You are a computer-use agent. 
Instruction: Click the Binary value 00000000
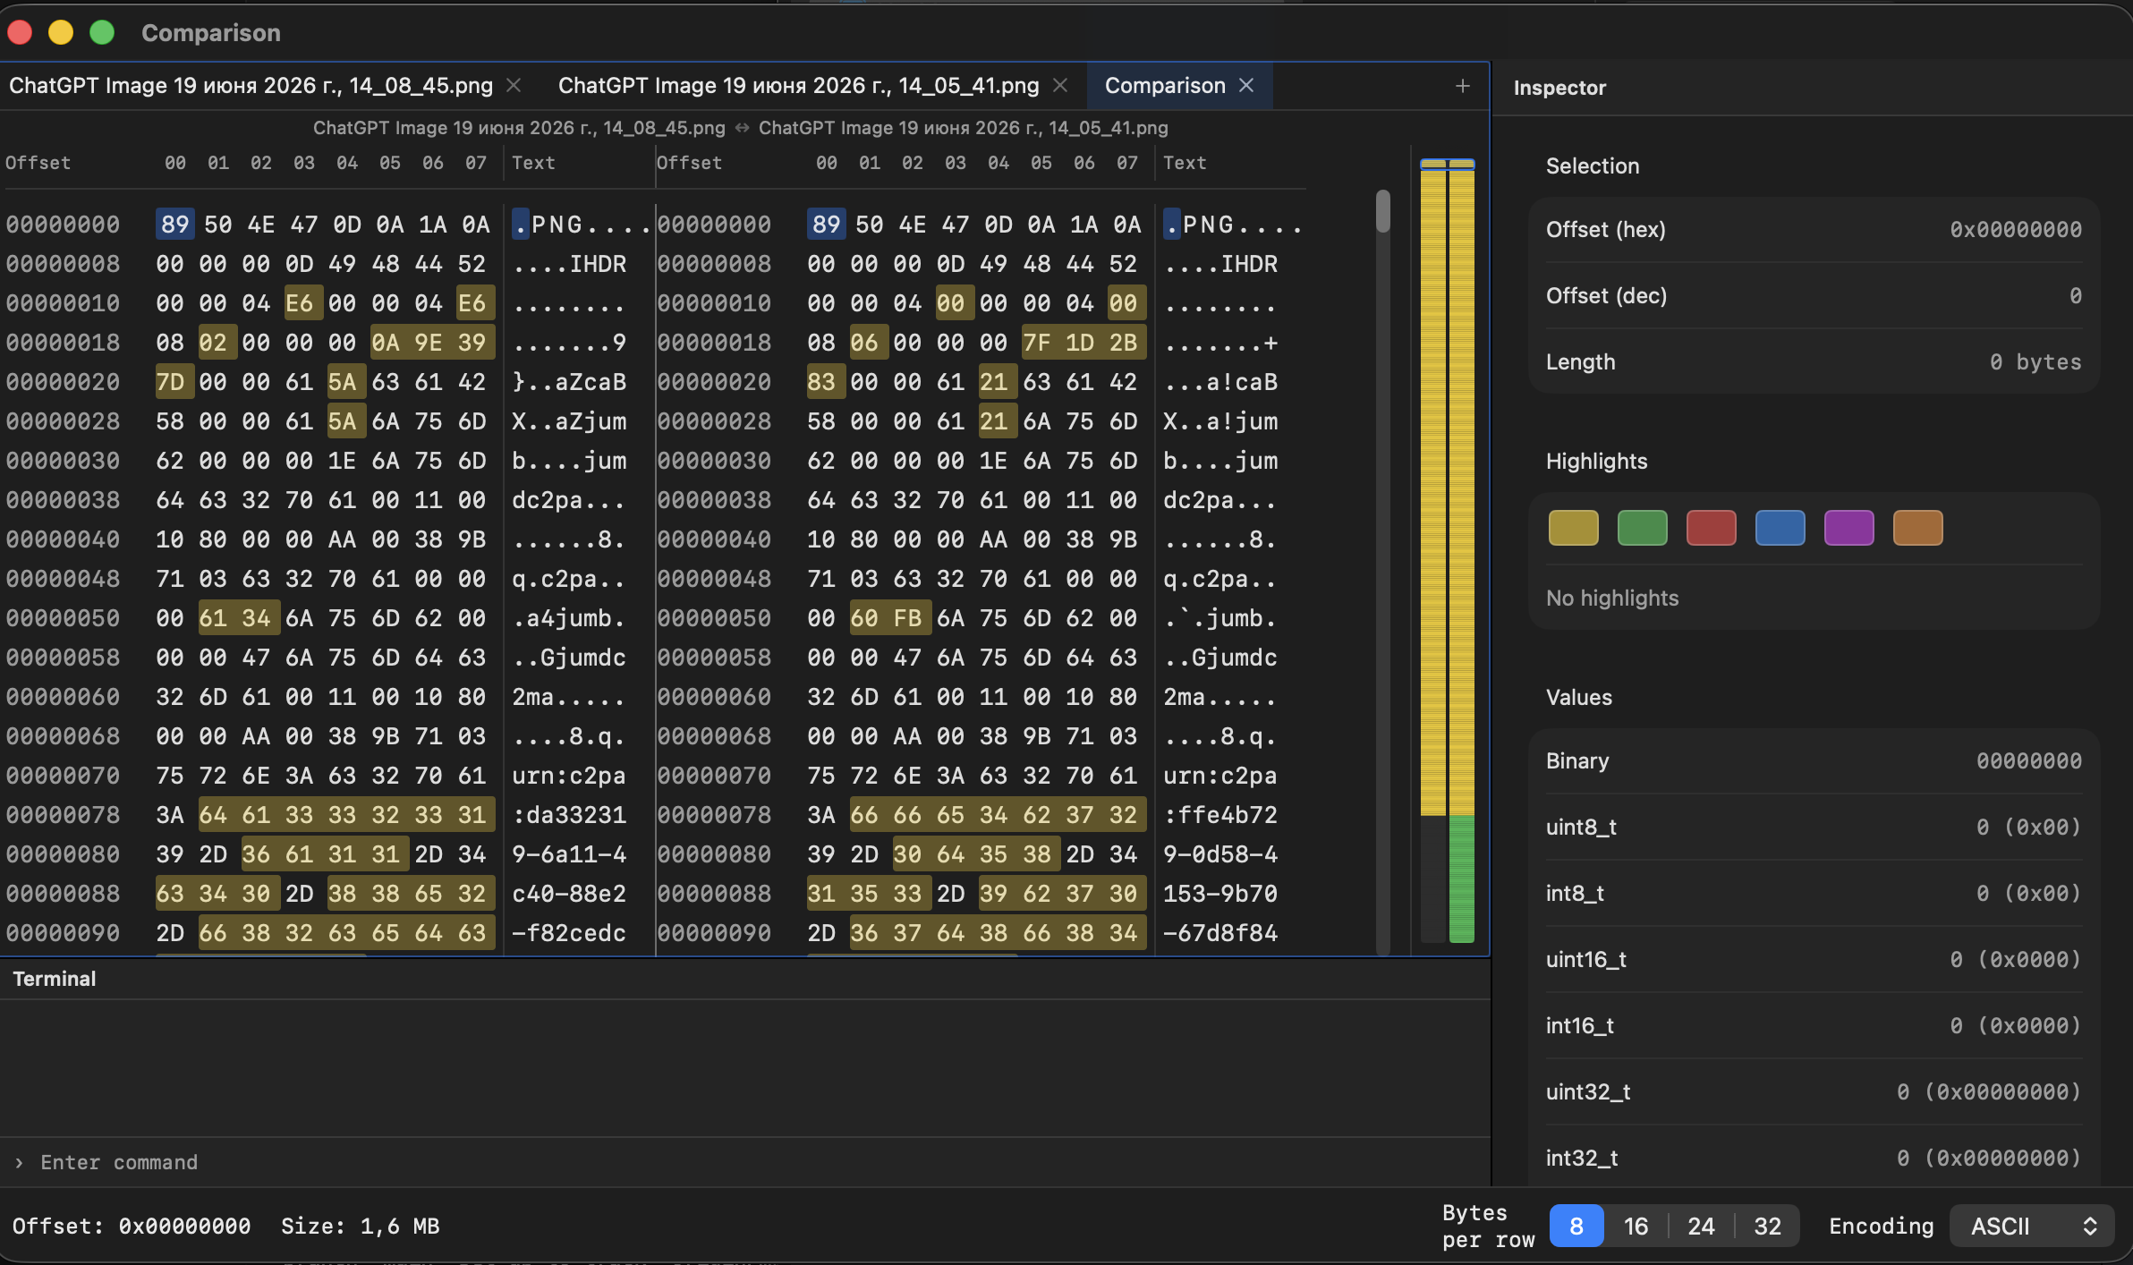(x=2028, y=760)
